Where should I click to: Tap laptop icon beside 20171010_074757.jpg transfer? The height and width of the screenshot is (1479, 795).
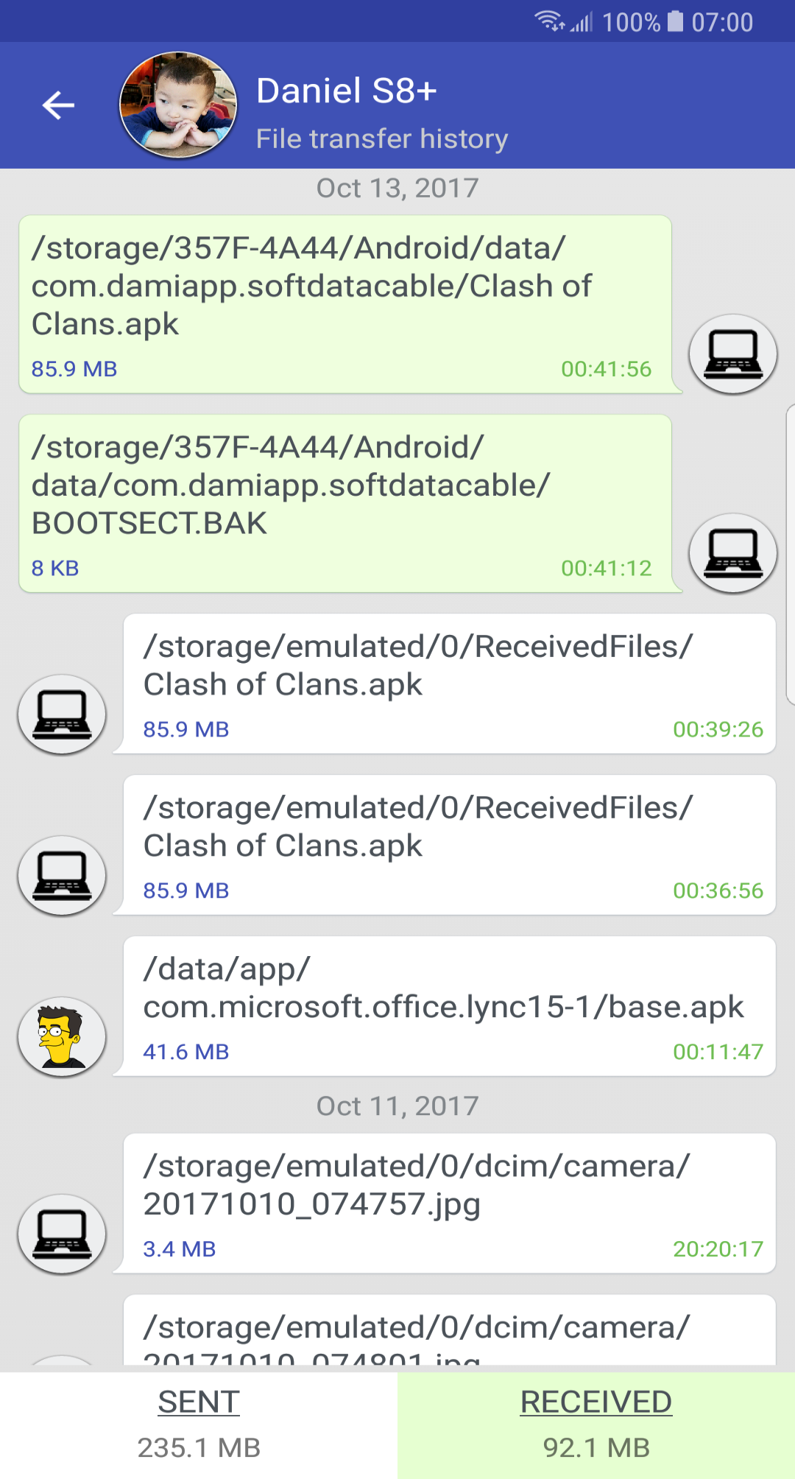click(x=62, y=1234)
